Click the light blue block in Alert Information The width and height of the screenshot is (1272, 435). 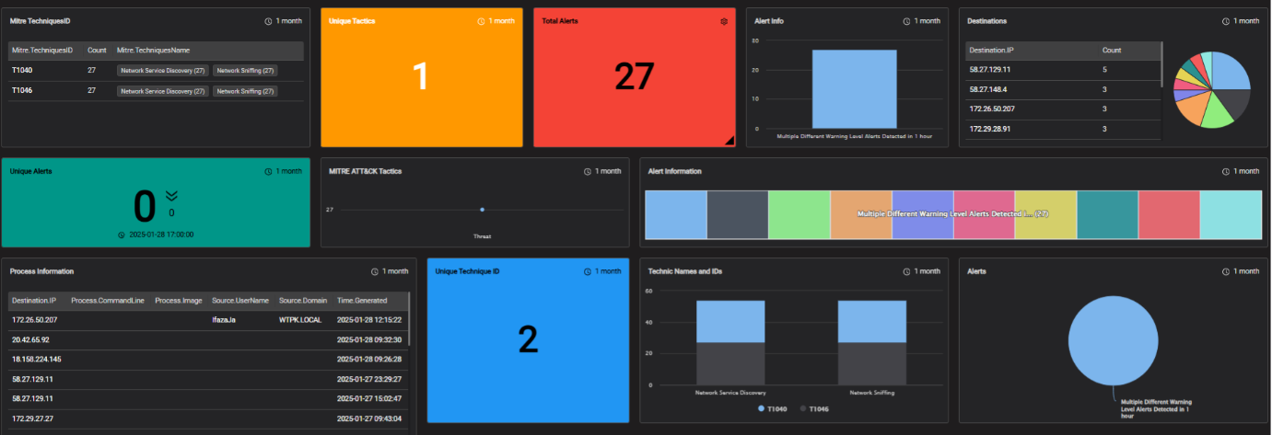pos(675,215)
